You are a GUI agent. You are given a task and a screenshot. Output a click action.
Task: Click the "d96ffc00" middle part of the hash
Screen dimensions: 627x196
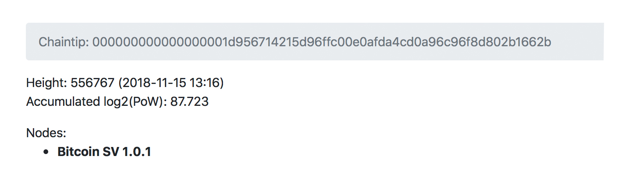point(324,42)
